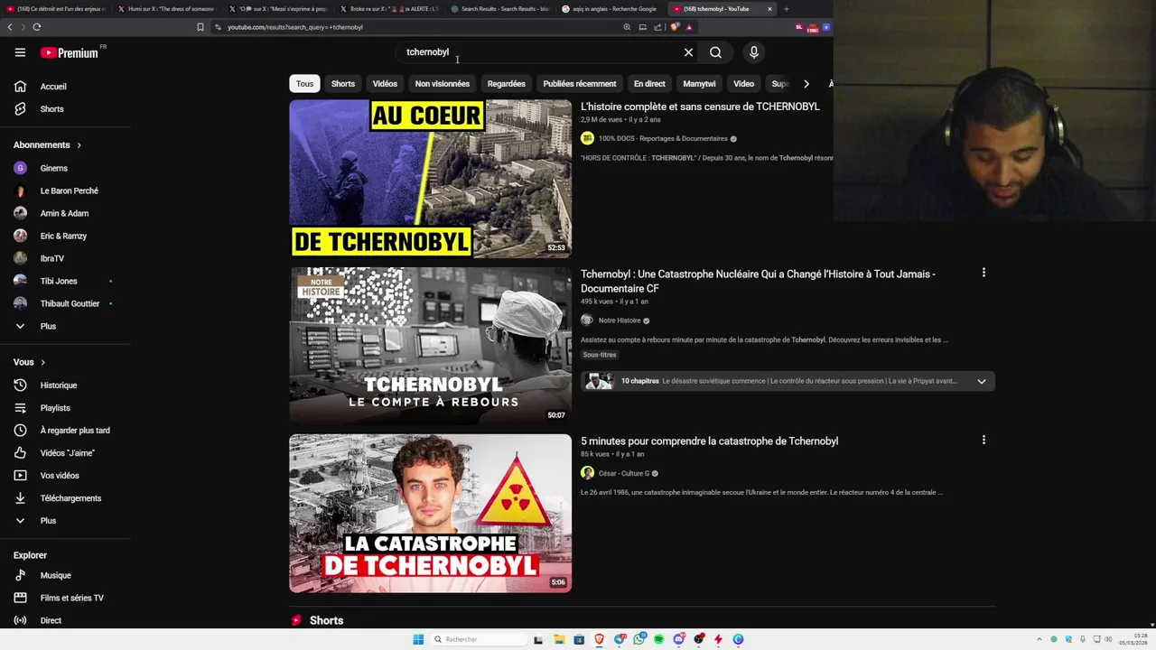Show hidden system tray icons chevron
The height and width of the screenshot is (650, 1156).
(1039, 639)
